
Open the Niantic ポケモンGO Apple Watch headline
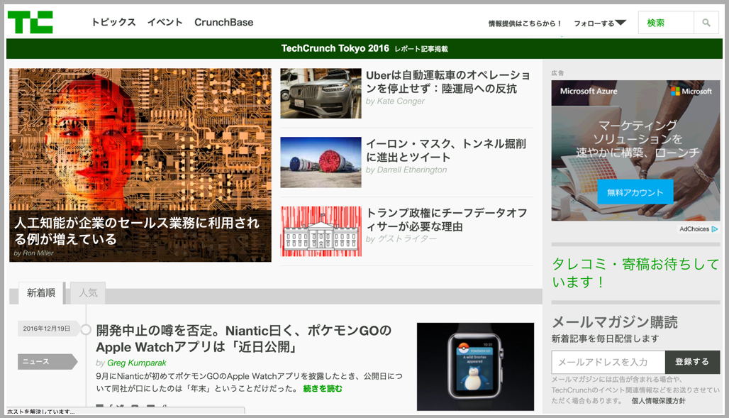[244, 339]
